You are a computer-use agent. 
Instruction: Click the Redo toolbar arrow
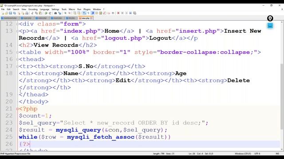tap(50, 13)
